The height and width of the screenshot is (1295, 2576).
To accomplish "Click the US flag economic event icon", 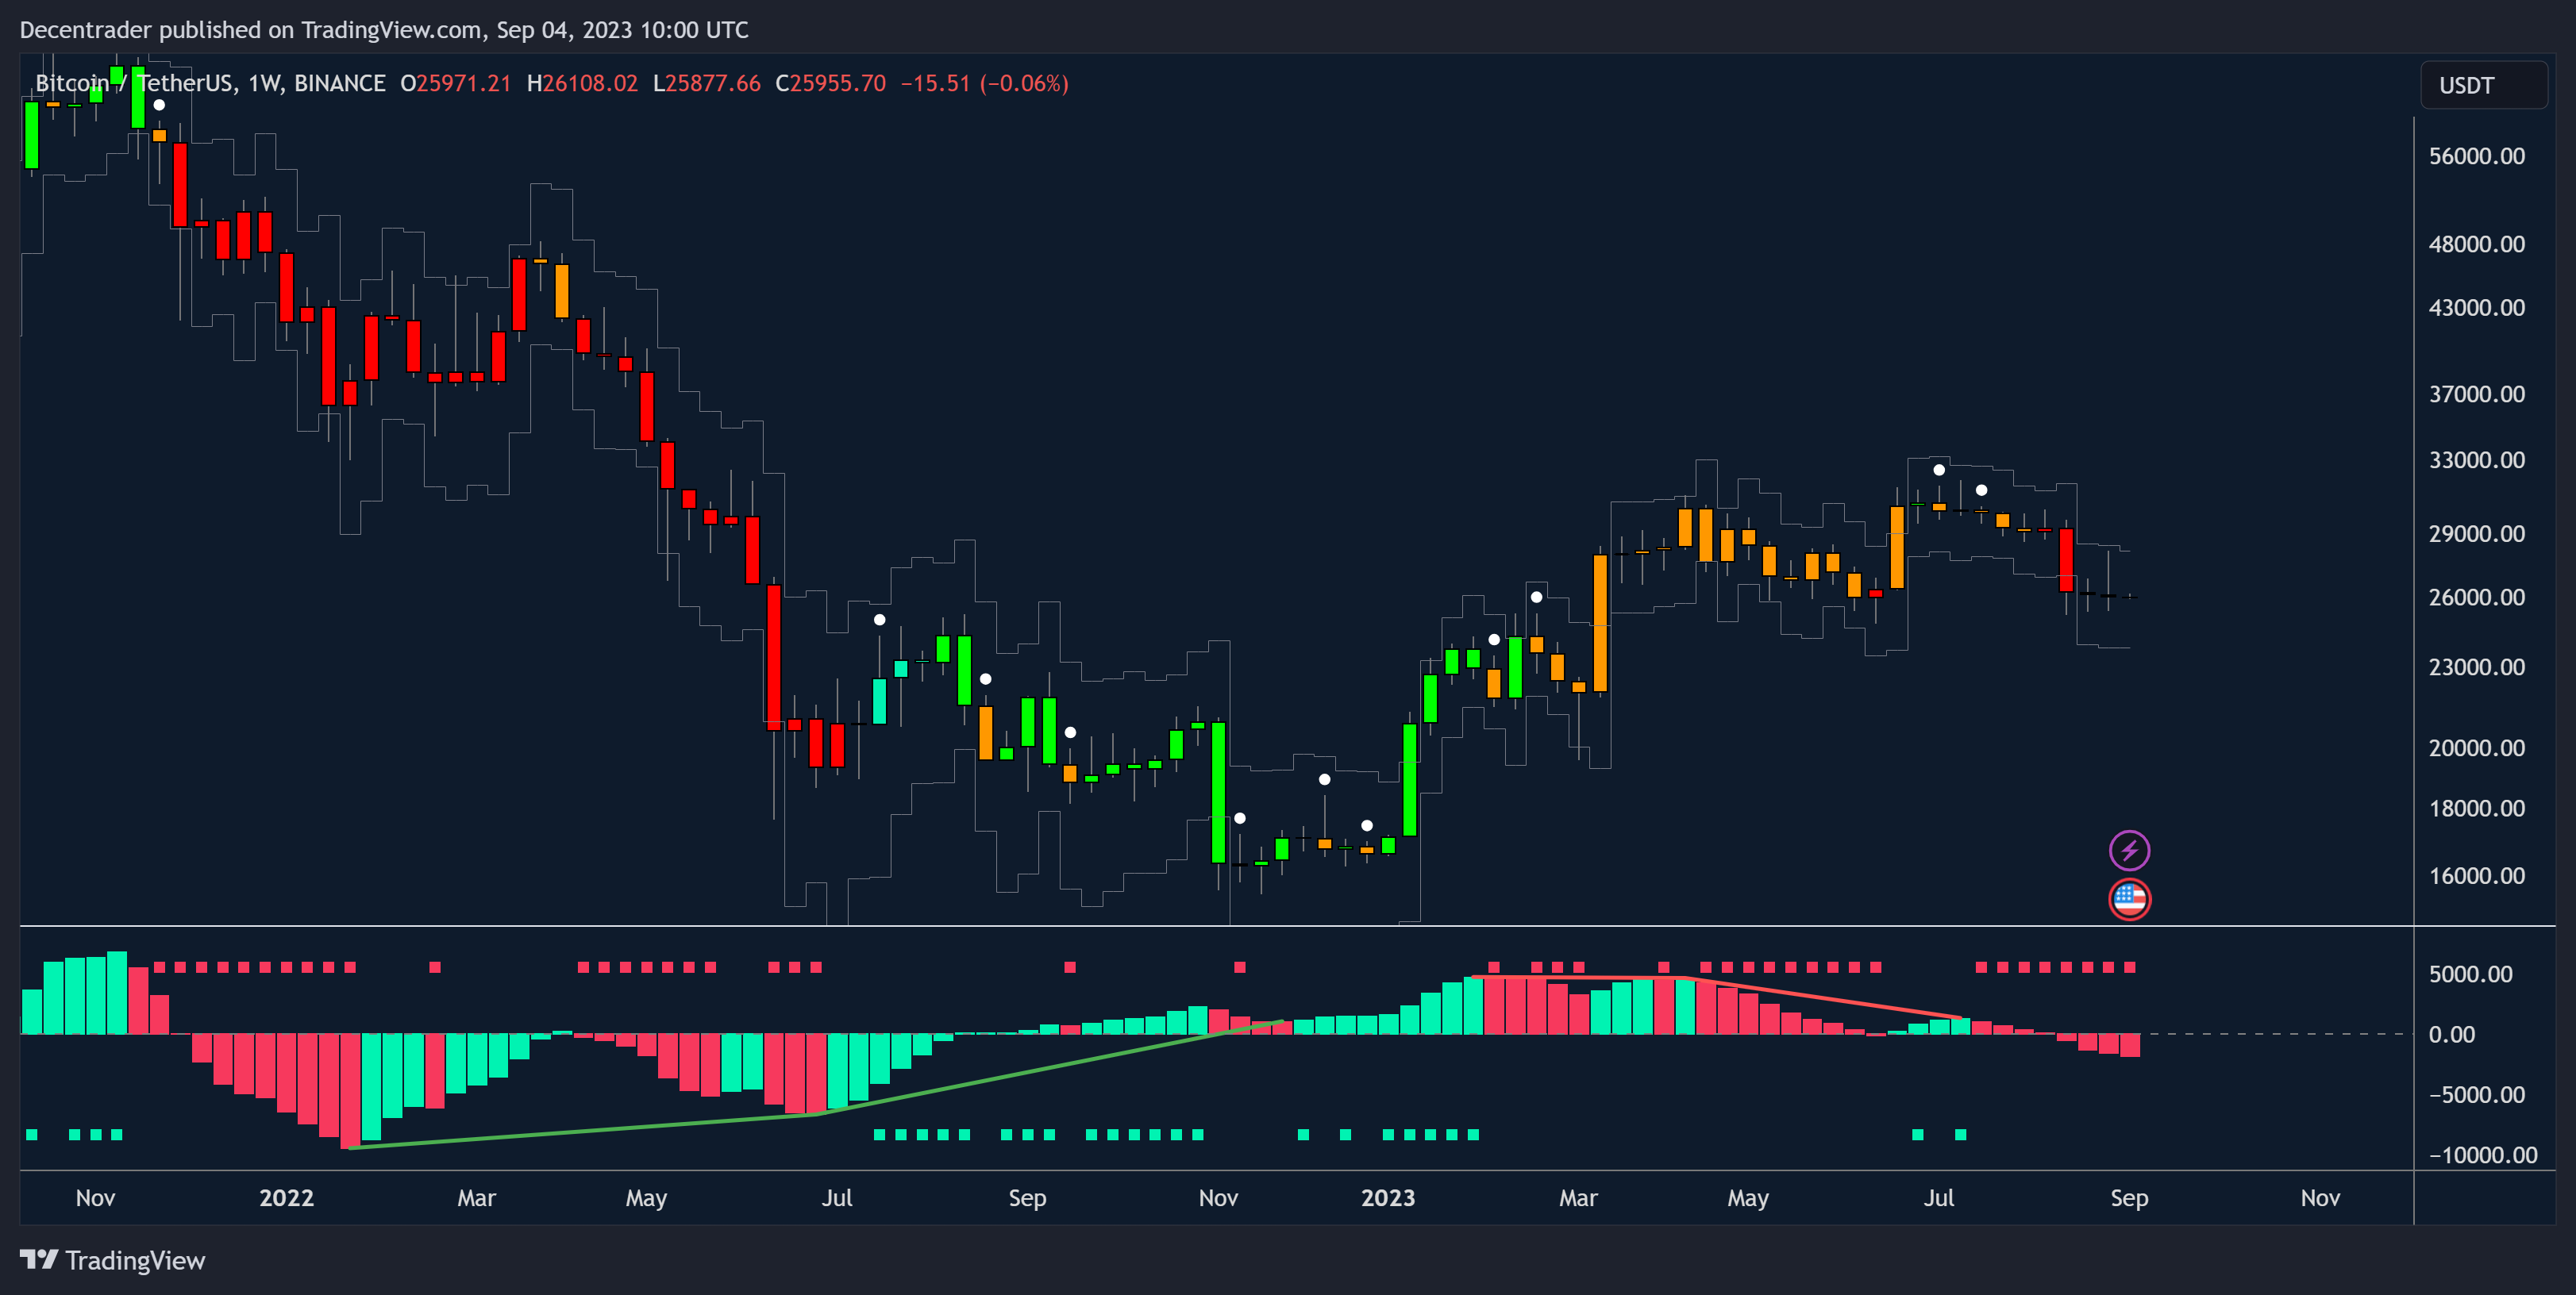I will [x=2129, y=899].
